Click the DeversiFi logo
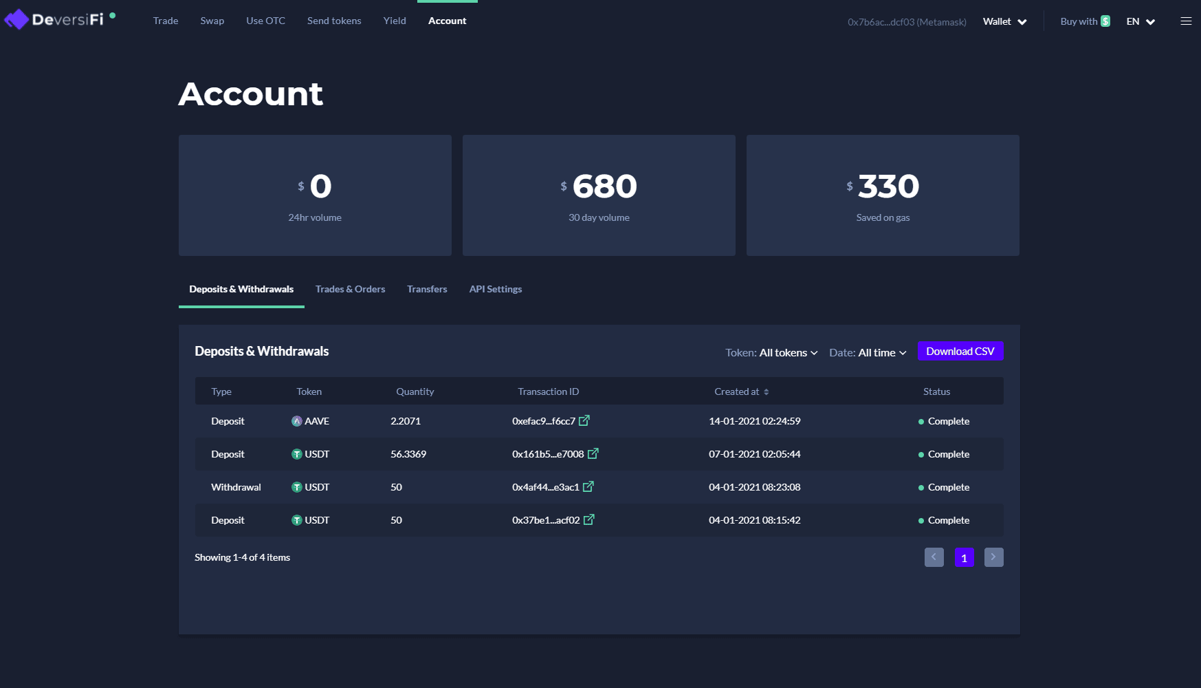This screenshot has height=688, width=1201. pos(54,19)
